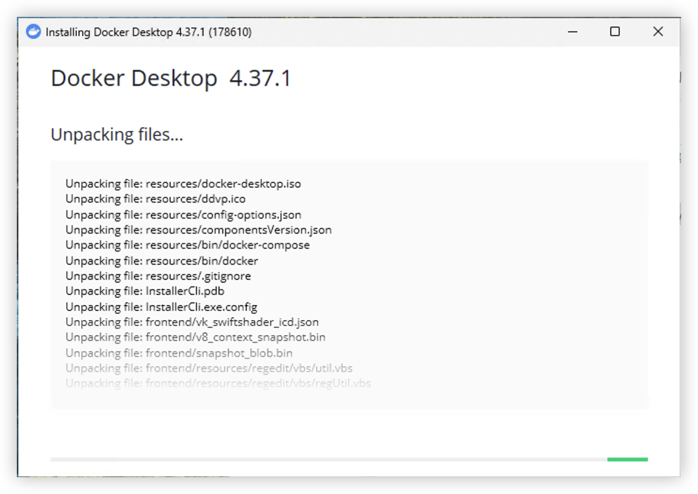The width and height of the screenshot is (698, 494).
Task: Select log line resources/bin/docker-compose
Action: point(188,245)
